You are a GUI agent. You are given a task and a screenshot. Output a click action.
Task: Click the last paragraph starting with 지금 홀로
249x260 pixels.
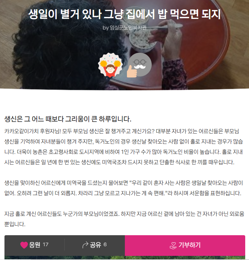(124, 219)
